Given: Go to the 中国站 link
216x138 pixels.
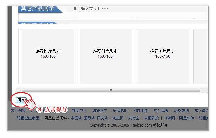Looking at the screenshot, I should pyautogui.click(x=76, y=118).
